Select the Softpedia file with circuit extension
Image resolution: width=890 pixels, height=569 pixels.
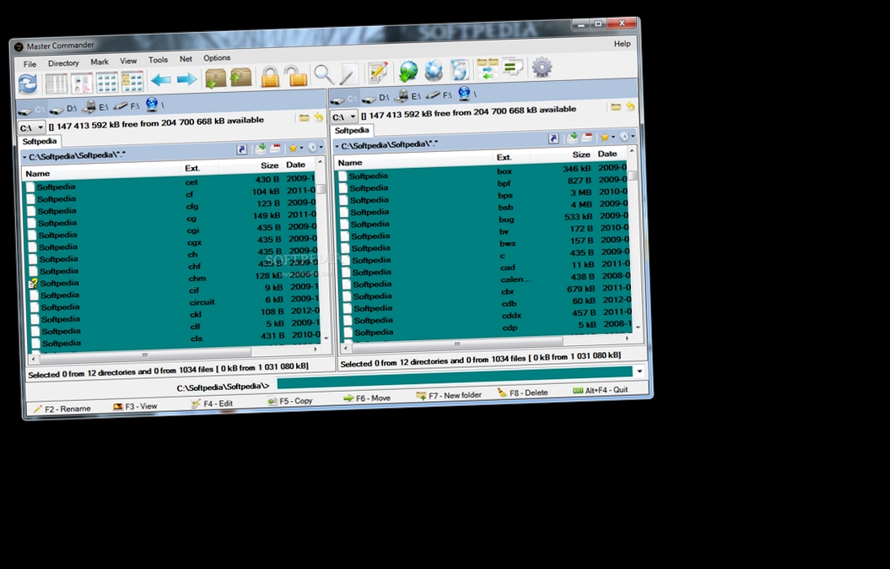coord(174,305)
